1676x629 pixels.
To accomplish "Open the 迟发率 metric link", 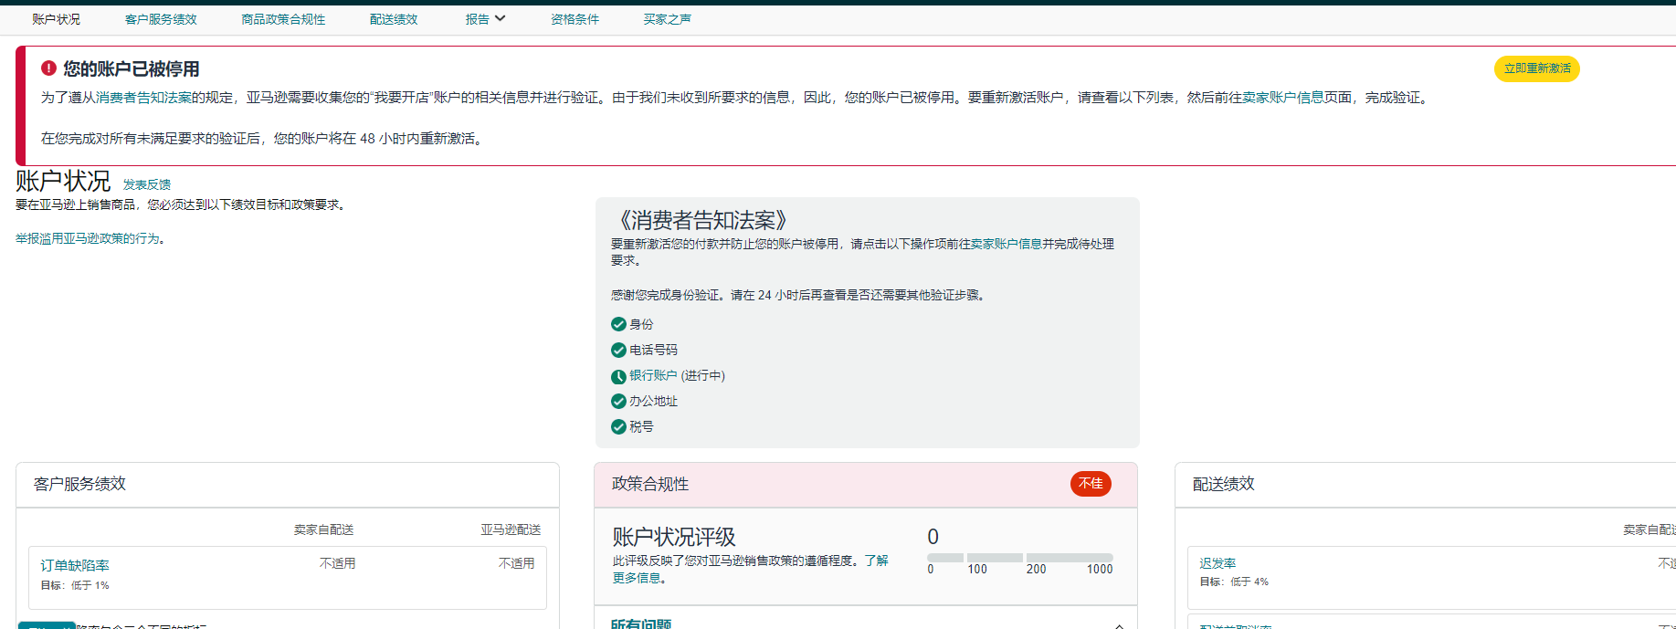I will point(1217,564).
